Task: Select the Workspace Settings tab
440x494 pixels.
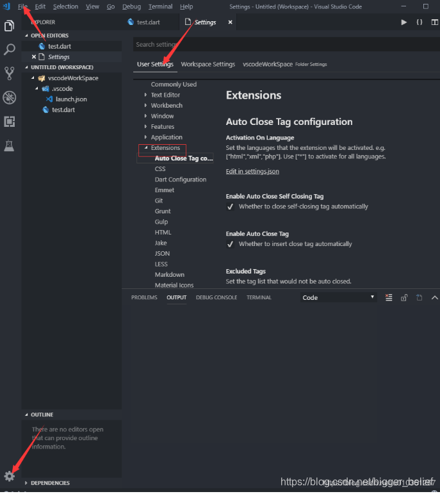Action: point(208,64)
